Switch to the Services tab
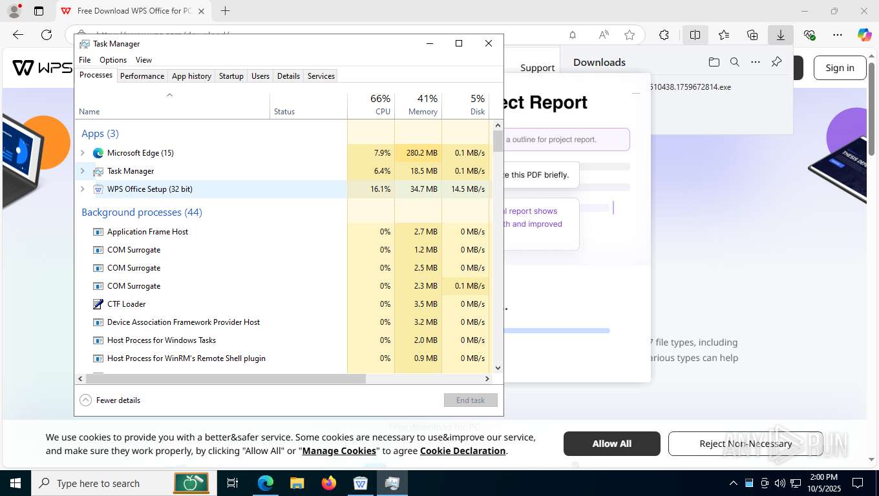 pyautogui.click(x=321, y=76)
